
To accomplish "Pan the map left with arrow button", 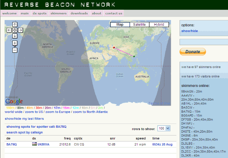I will click(9, 30).
